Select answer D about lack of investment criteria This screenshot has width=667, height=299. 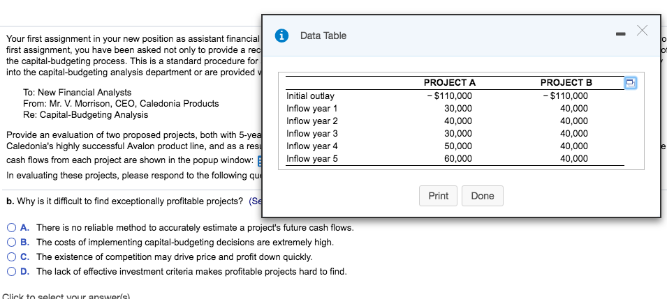[12, 271]
